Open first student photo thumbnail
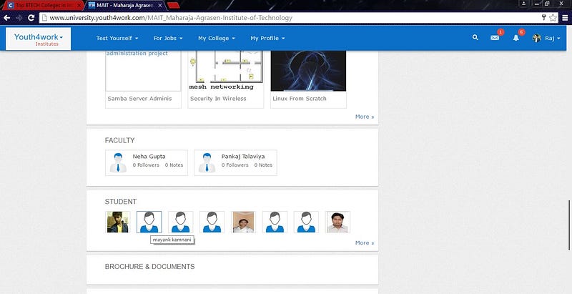Screen dimensions: 572x294 point(118,222)
